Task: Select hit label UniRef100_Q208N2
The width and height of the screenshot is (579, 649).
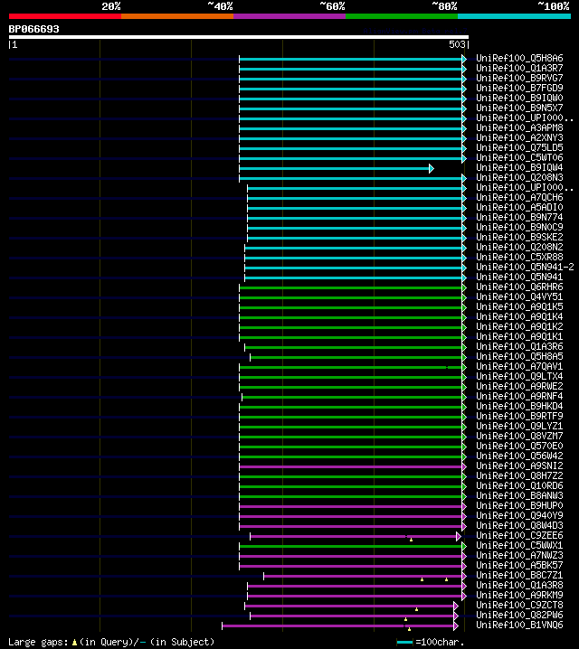Action: tap(519, 247)
